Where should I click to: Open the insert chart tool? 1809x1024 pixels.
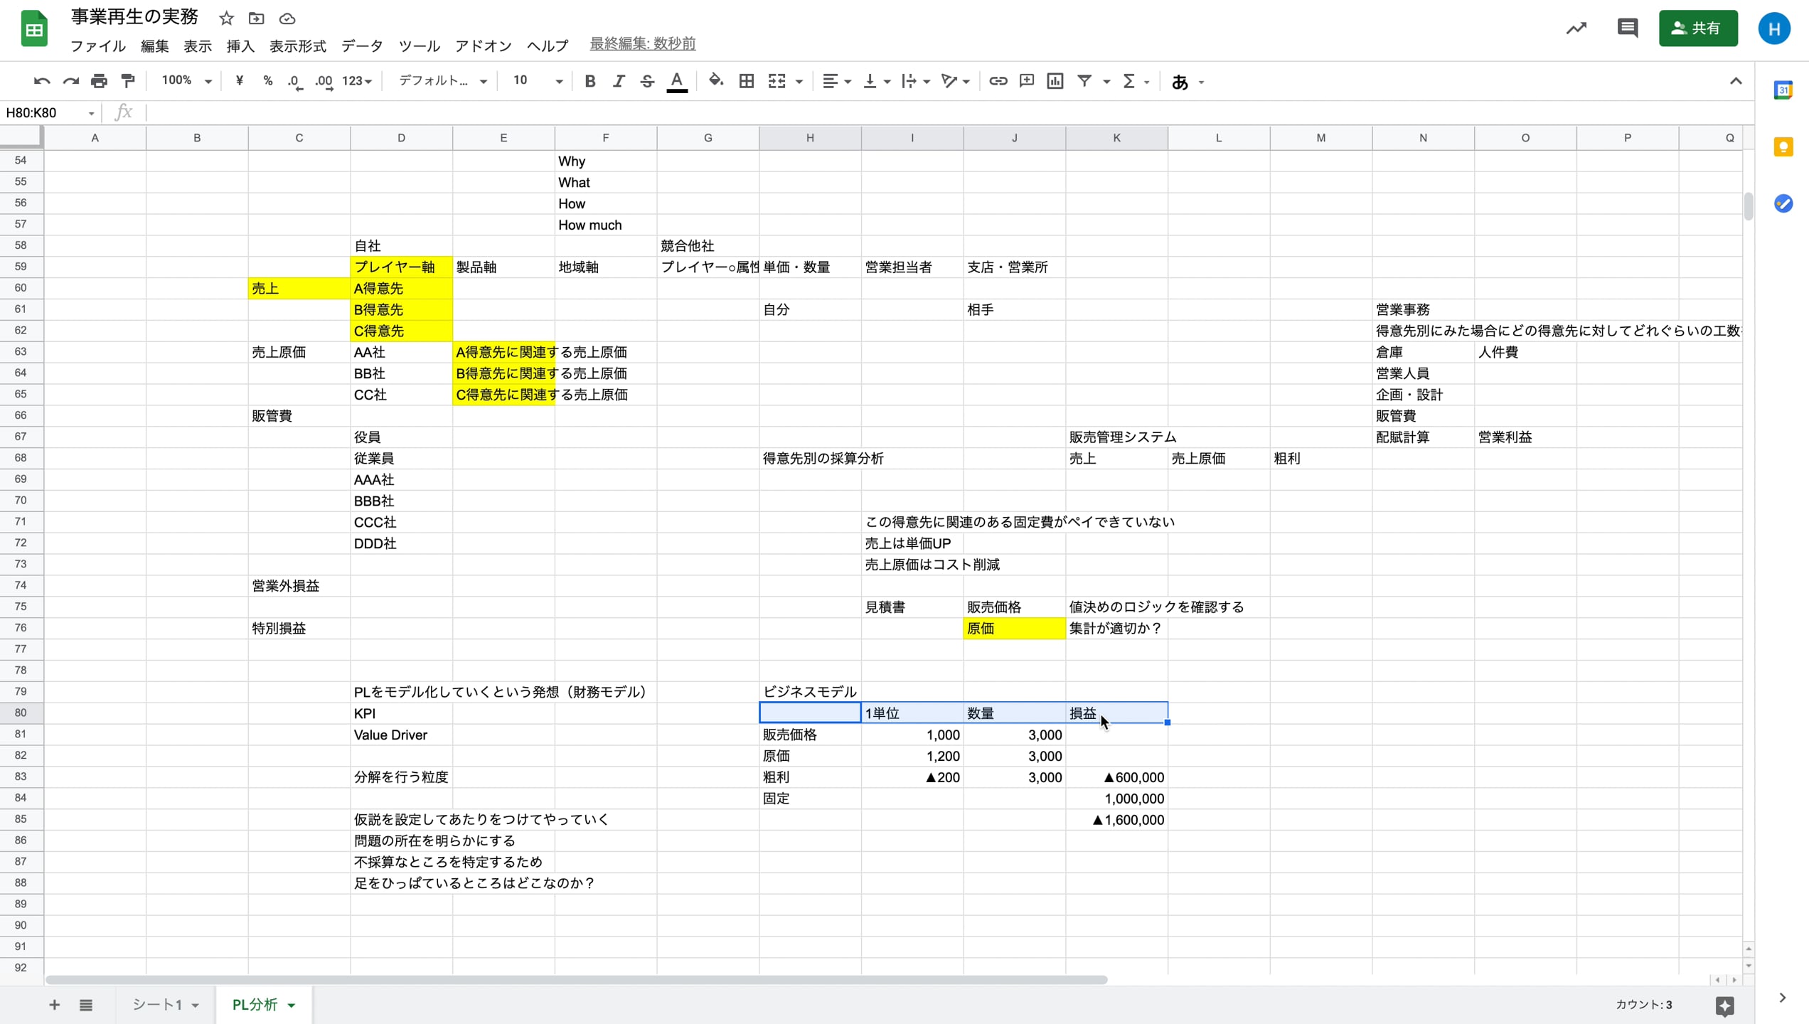(x=1055, y=81)
